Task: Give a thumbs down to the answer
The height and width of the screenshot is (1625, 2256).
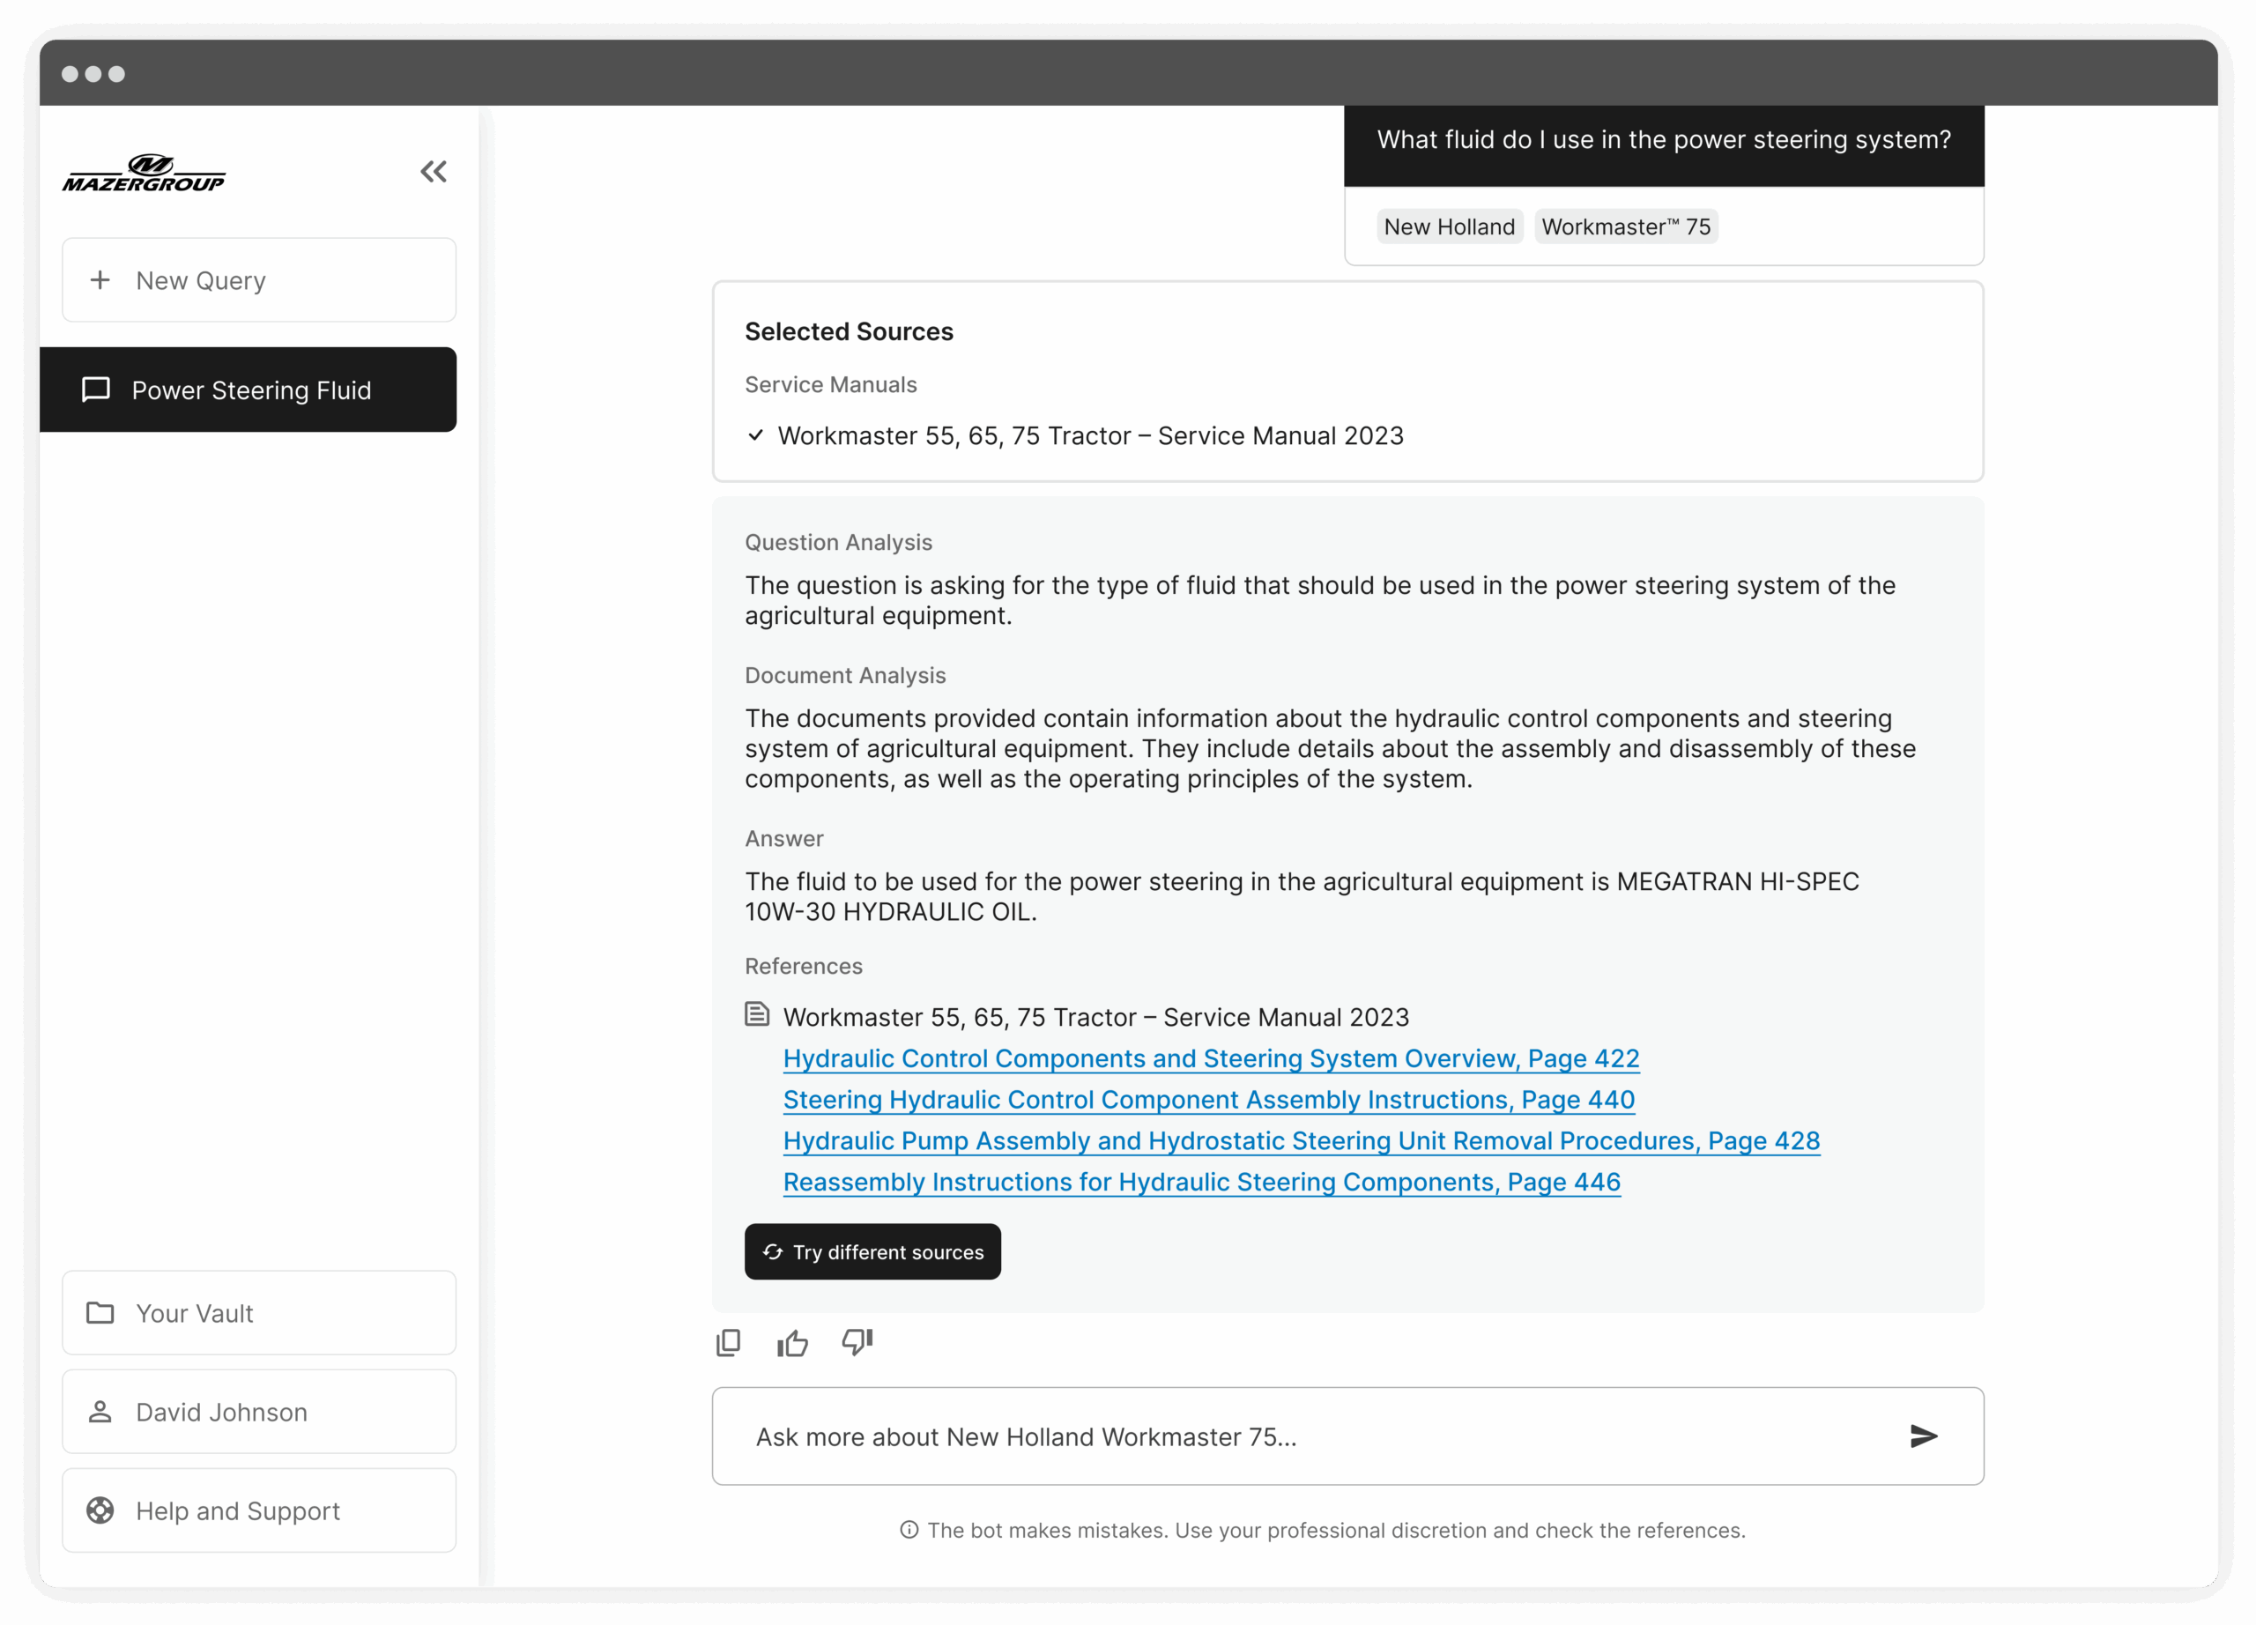Action: [x=857, y=1343]
